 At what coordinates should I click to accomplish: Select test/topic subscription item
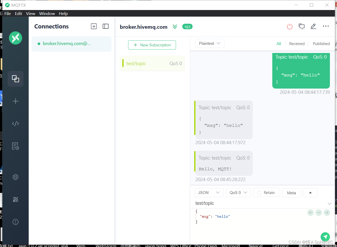pos(152,63)
